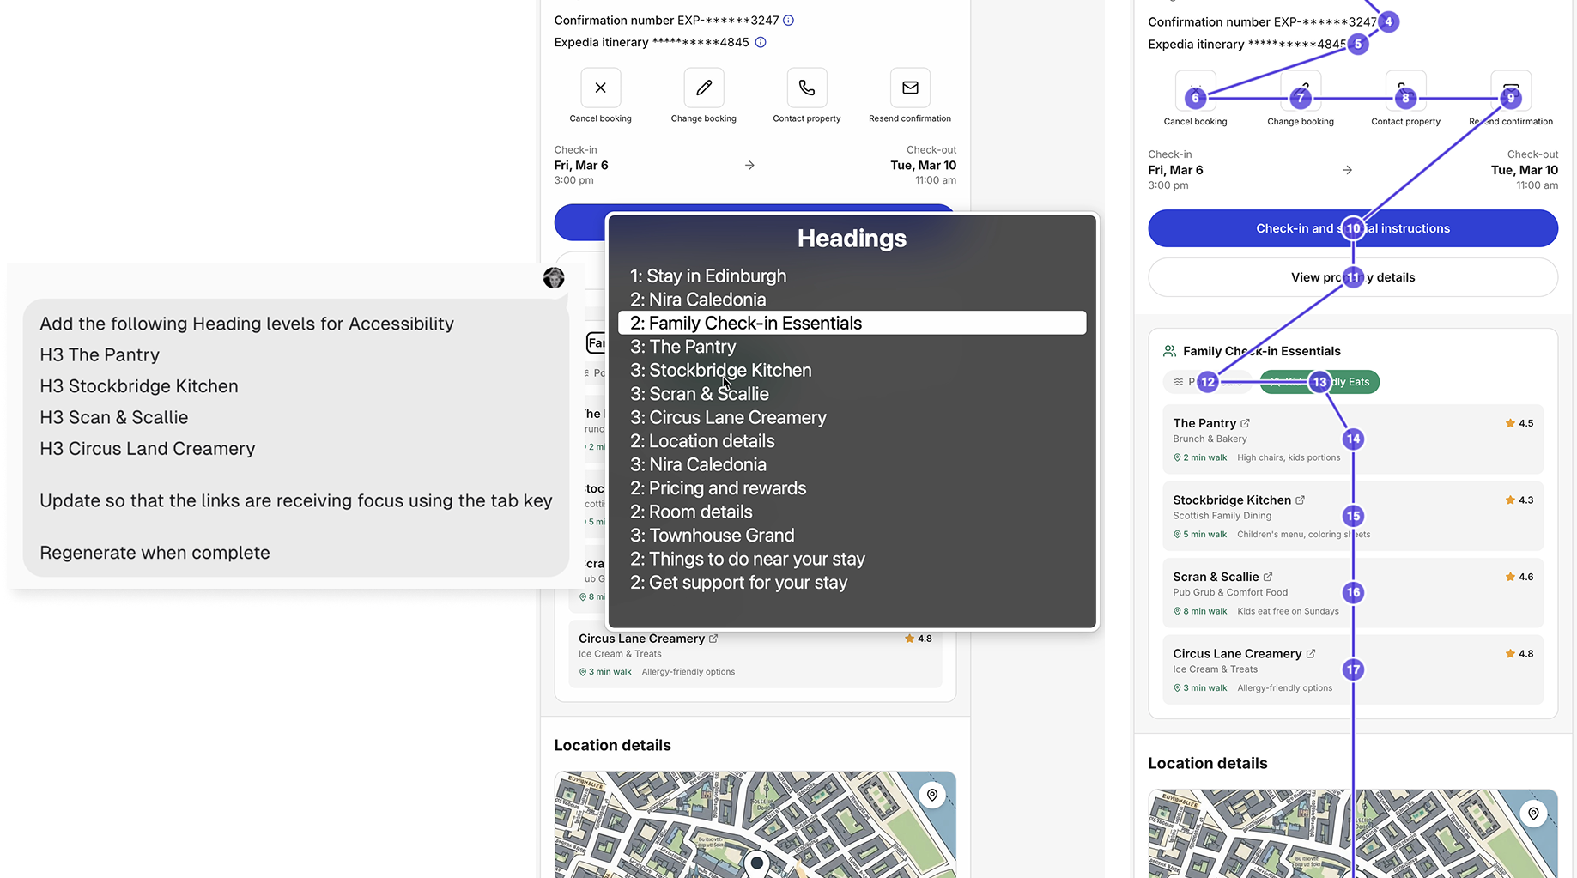Select the green 'Kid-friendly Eats' filter chip

click(x=1319, y=382)
